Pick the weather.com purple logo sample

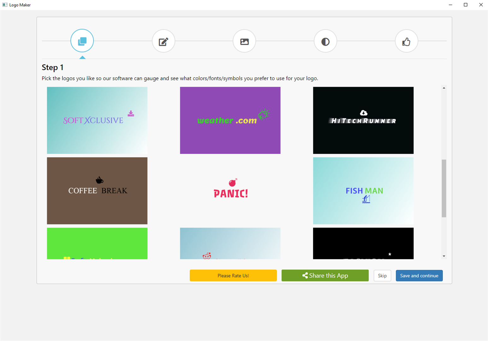230,120
